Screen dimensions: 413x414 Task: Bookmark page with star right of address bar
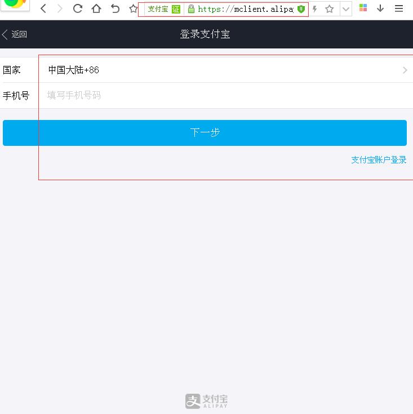pos(330,9)
